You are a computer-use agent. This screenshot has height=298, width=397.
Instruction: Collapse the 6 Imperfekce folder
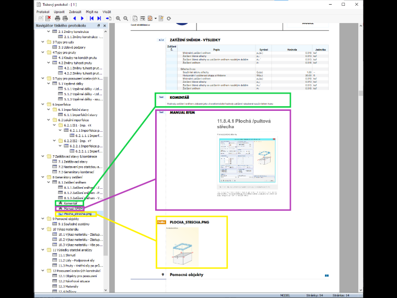tap(43, 104)
